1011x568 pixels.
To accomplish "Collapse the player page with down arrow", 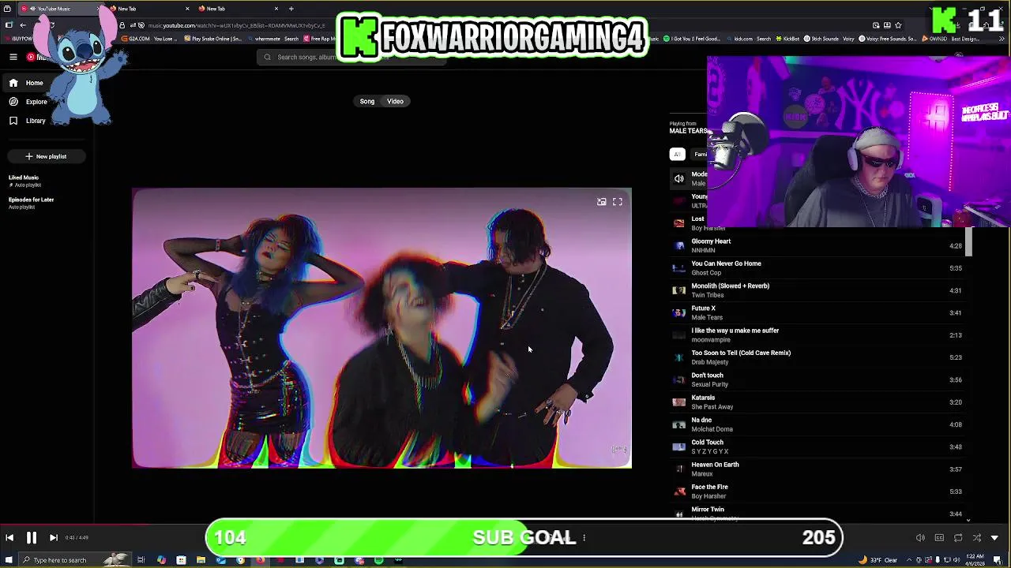I will point(995,538).
